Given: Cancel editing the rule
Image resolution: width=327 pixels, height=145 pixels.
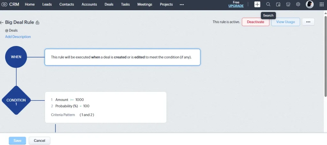Looking at the screenshot, I should pos(39,141).
